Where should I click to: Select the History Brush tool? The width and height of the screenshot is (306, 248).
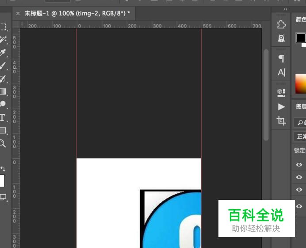(3, 79)
